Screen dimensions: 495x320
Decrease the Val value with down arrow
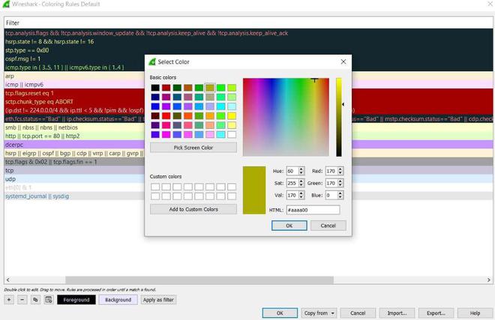301,197
